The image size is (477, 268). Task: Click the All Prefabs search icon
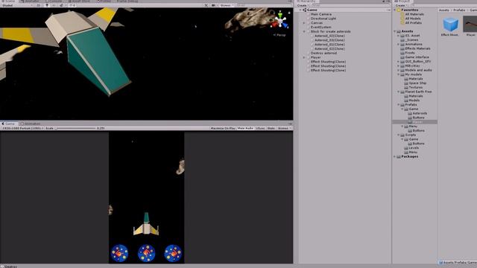(x=402, y=23)
